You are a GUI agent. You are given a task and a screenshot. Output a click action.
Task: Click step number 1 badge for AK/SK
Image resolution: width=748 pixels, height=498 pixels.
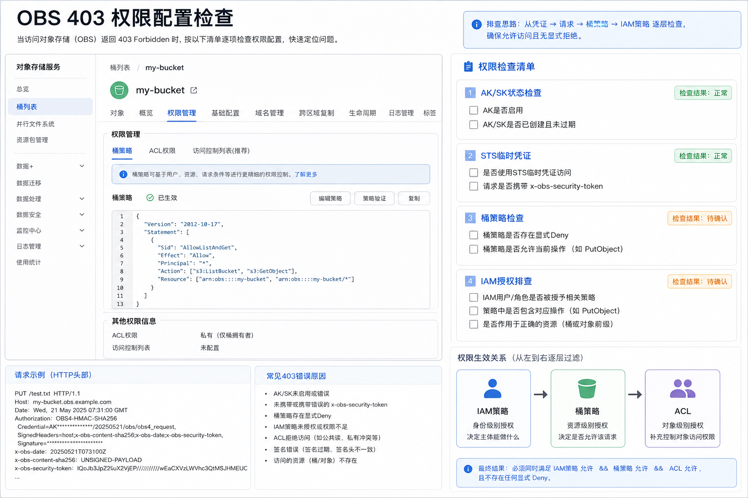coord(470,93)
